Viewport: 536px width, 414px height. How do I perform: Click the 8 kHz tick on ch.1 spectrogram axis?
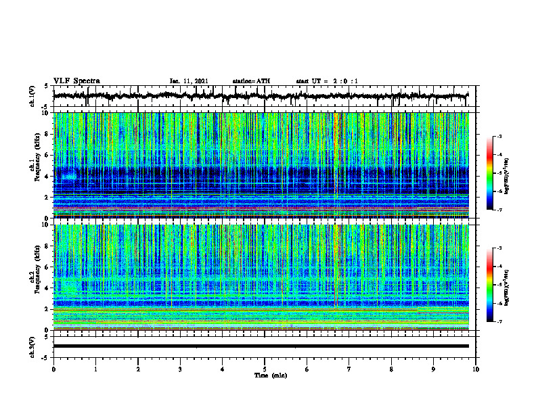[x=47, y=134]
